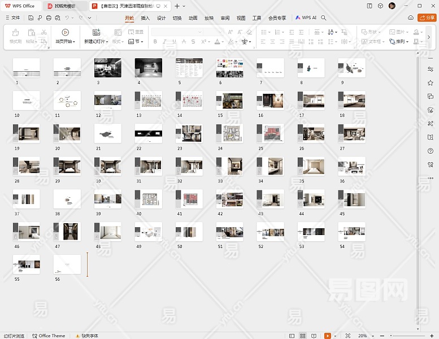Open the 插入 ribbon tab
The image size is (439, 339).
[x=145, y=18]
